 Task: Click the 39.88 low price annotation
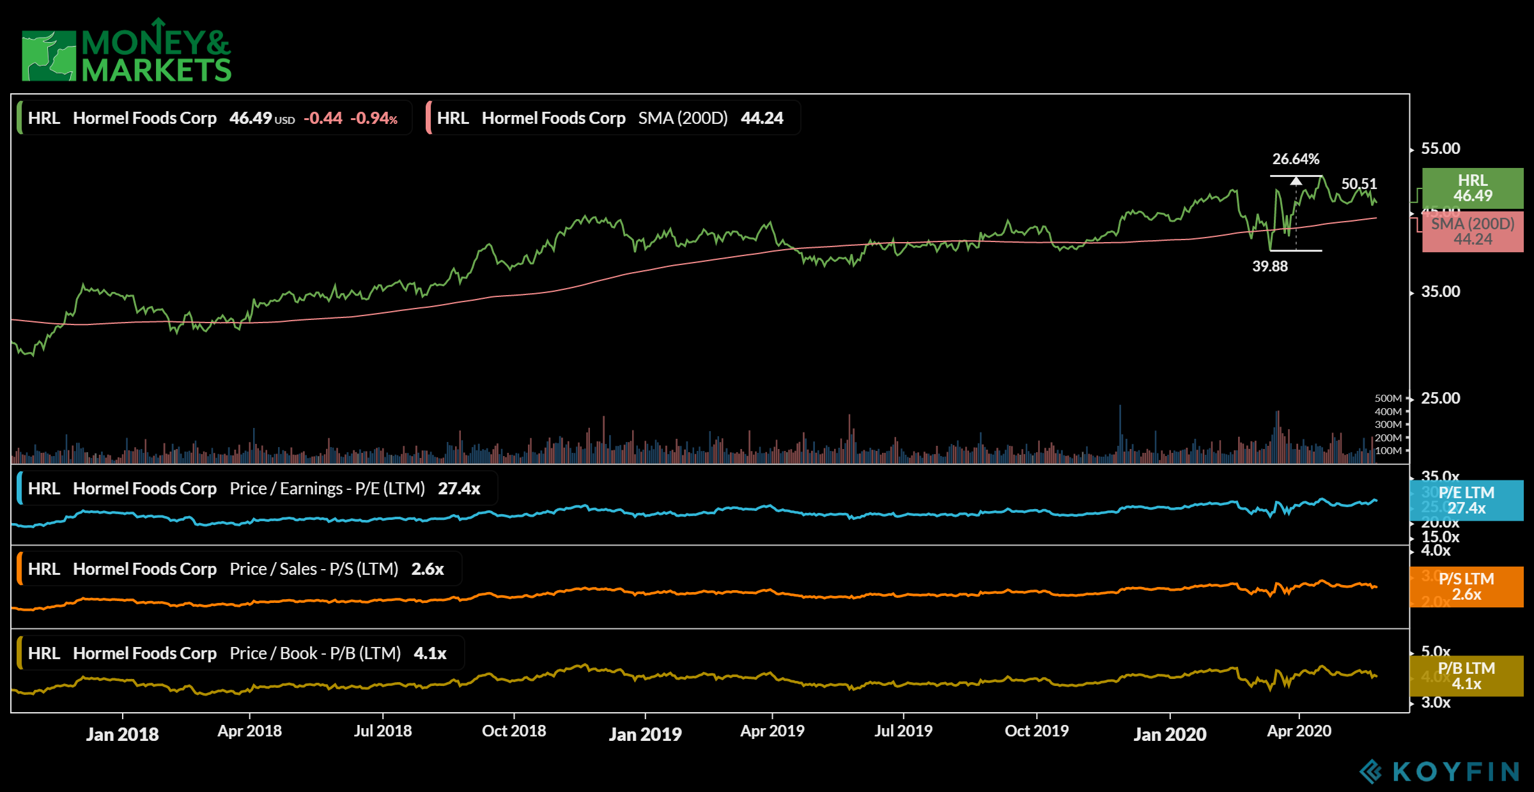pos(1270,266)
